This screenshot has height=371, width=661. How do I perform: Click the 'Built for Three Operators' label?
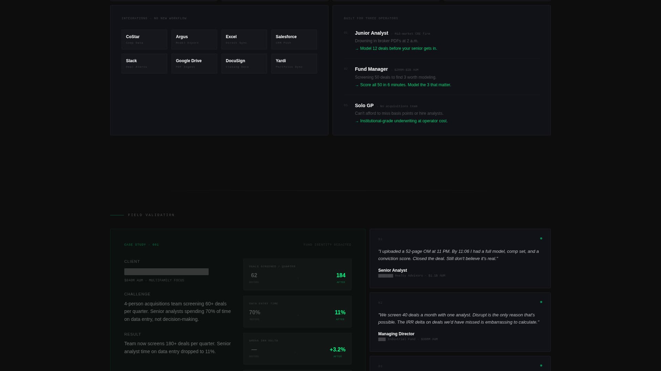tap(371, 19)
